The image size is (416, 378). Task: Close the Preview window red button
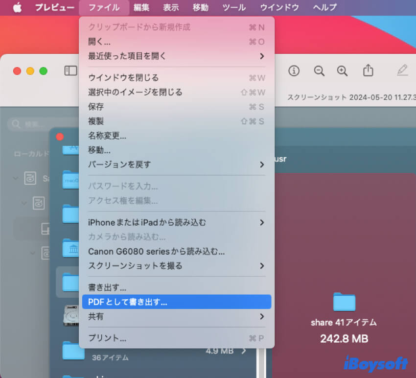[17, 71]
